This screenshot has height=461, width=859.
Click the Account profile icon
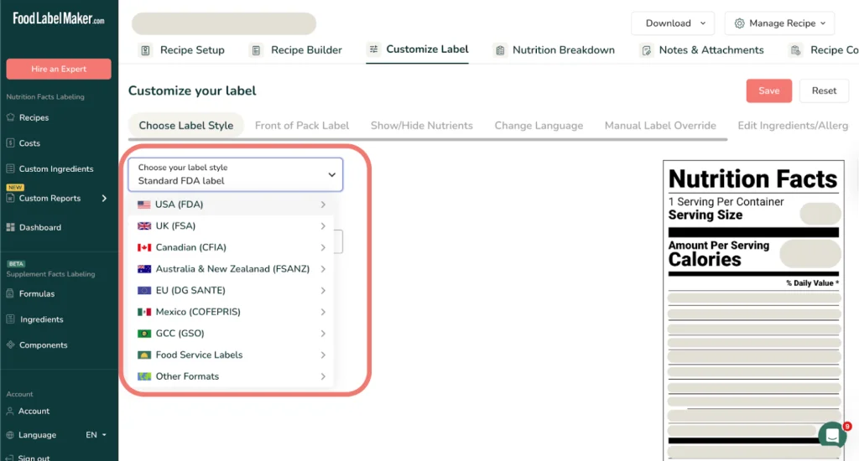coord(11,412)
